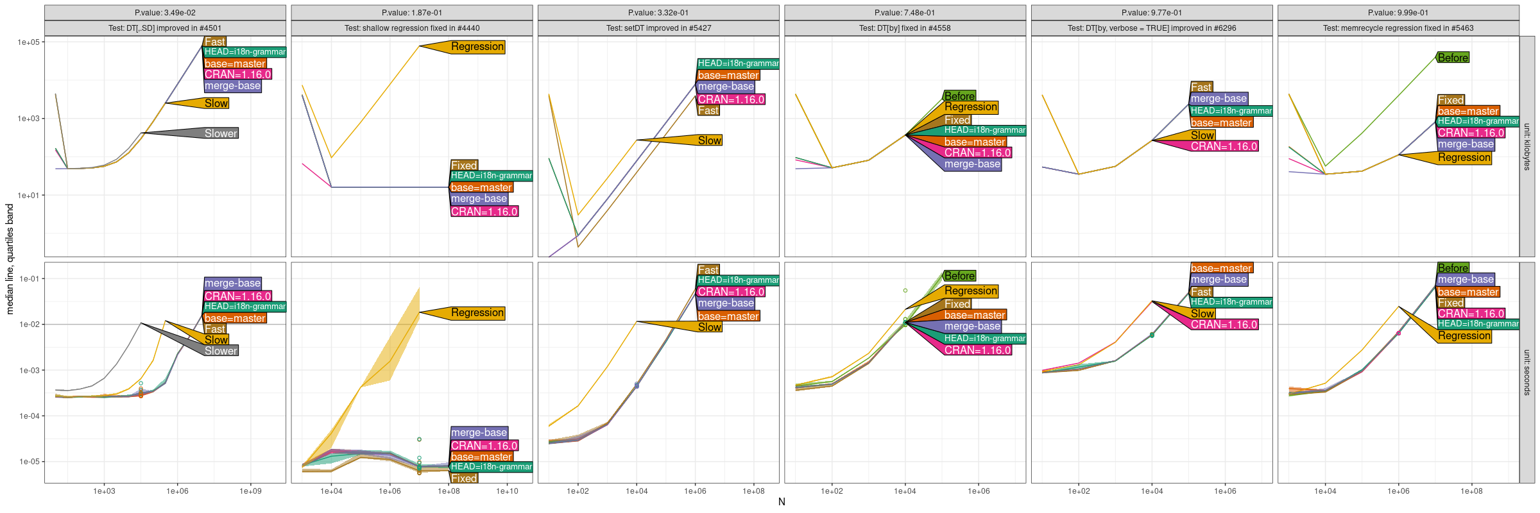Click 'Slower' label in DT[,.SD] seconds panel
The width and height of the screenshot is (1540, 513).
(x=221, y=351)
